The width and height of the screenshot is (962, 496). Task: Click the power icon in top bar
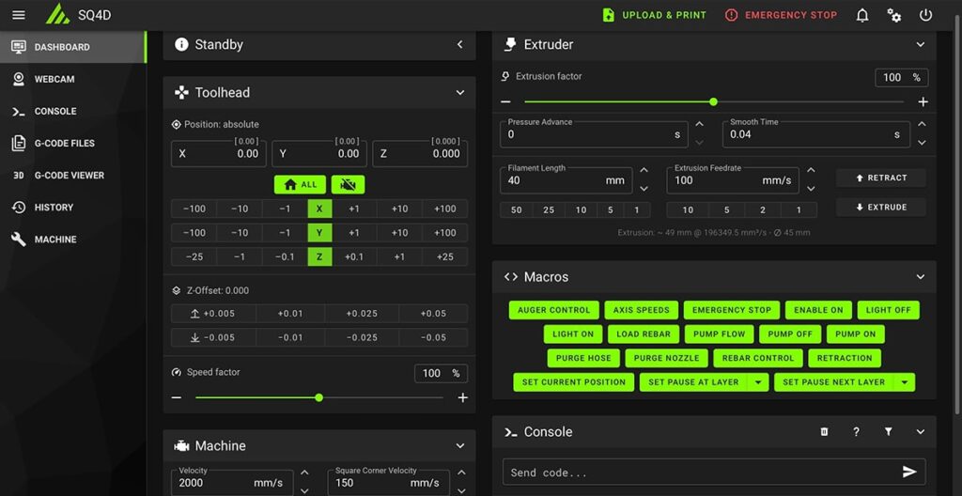click(x=926, y=15)
